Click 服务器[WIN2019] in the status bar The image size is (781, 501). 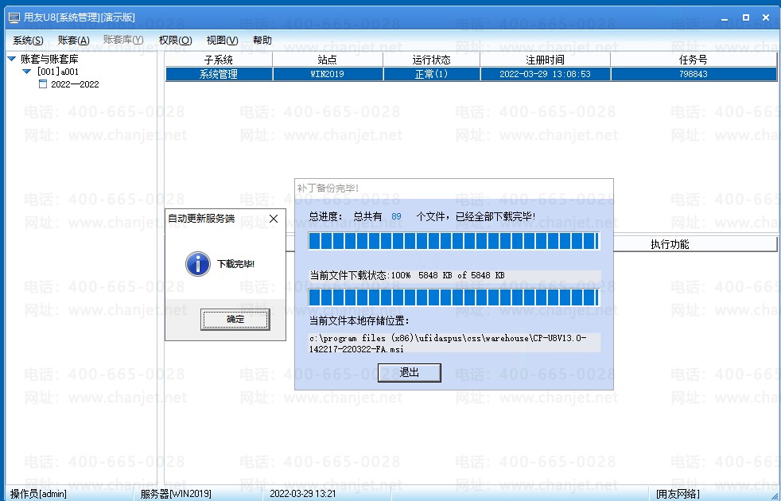(176, 494)
